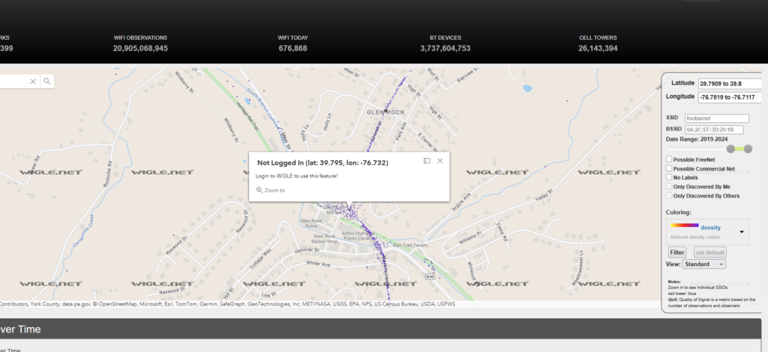Click the density color gradient swatch
Screen dimensions: 768x352
pos(685,225)
